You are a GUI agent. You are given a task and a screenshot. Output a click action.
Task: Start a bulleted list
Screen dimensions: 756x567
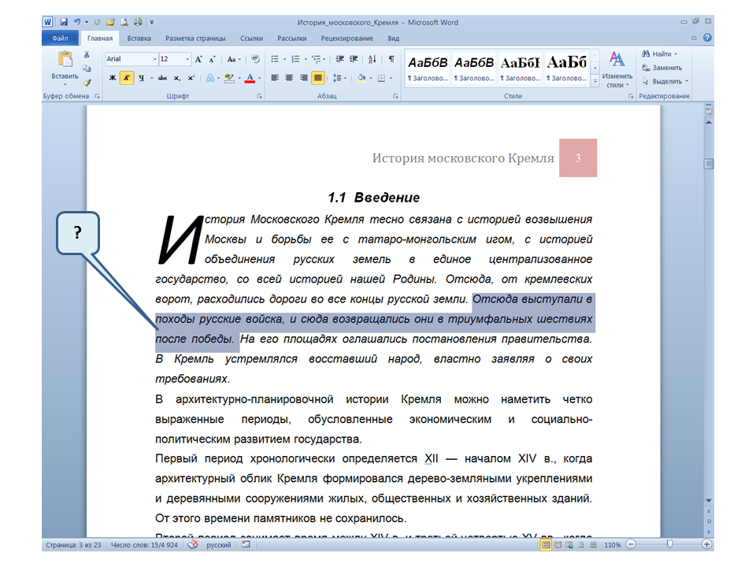point(275,59)
